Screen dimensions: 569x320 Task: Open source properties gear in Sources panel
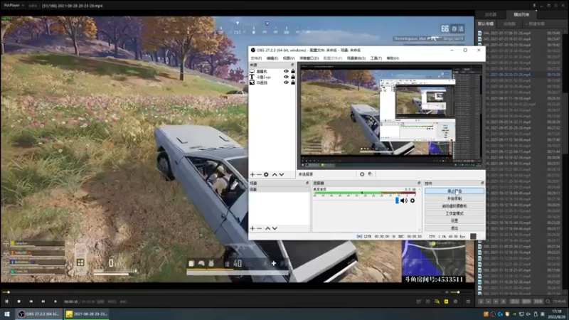[266, 174]
